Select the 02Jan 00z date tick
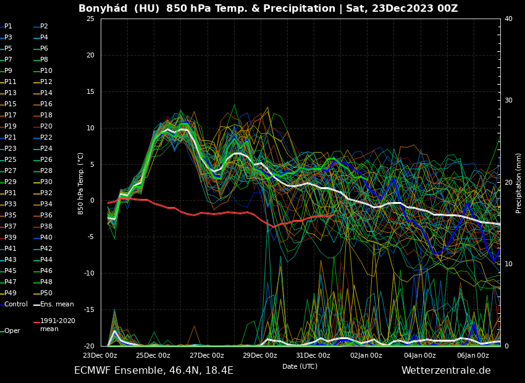 tap(366, 356)
